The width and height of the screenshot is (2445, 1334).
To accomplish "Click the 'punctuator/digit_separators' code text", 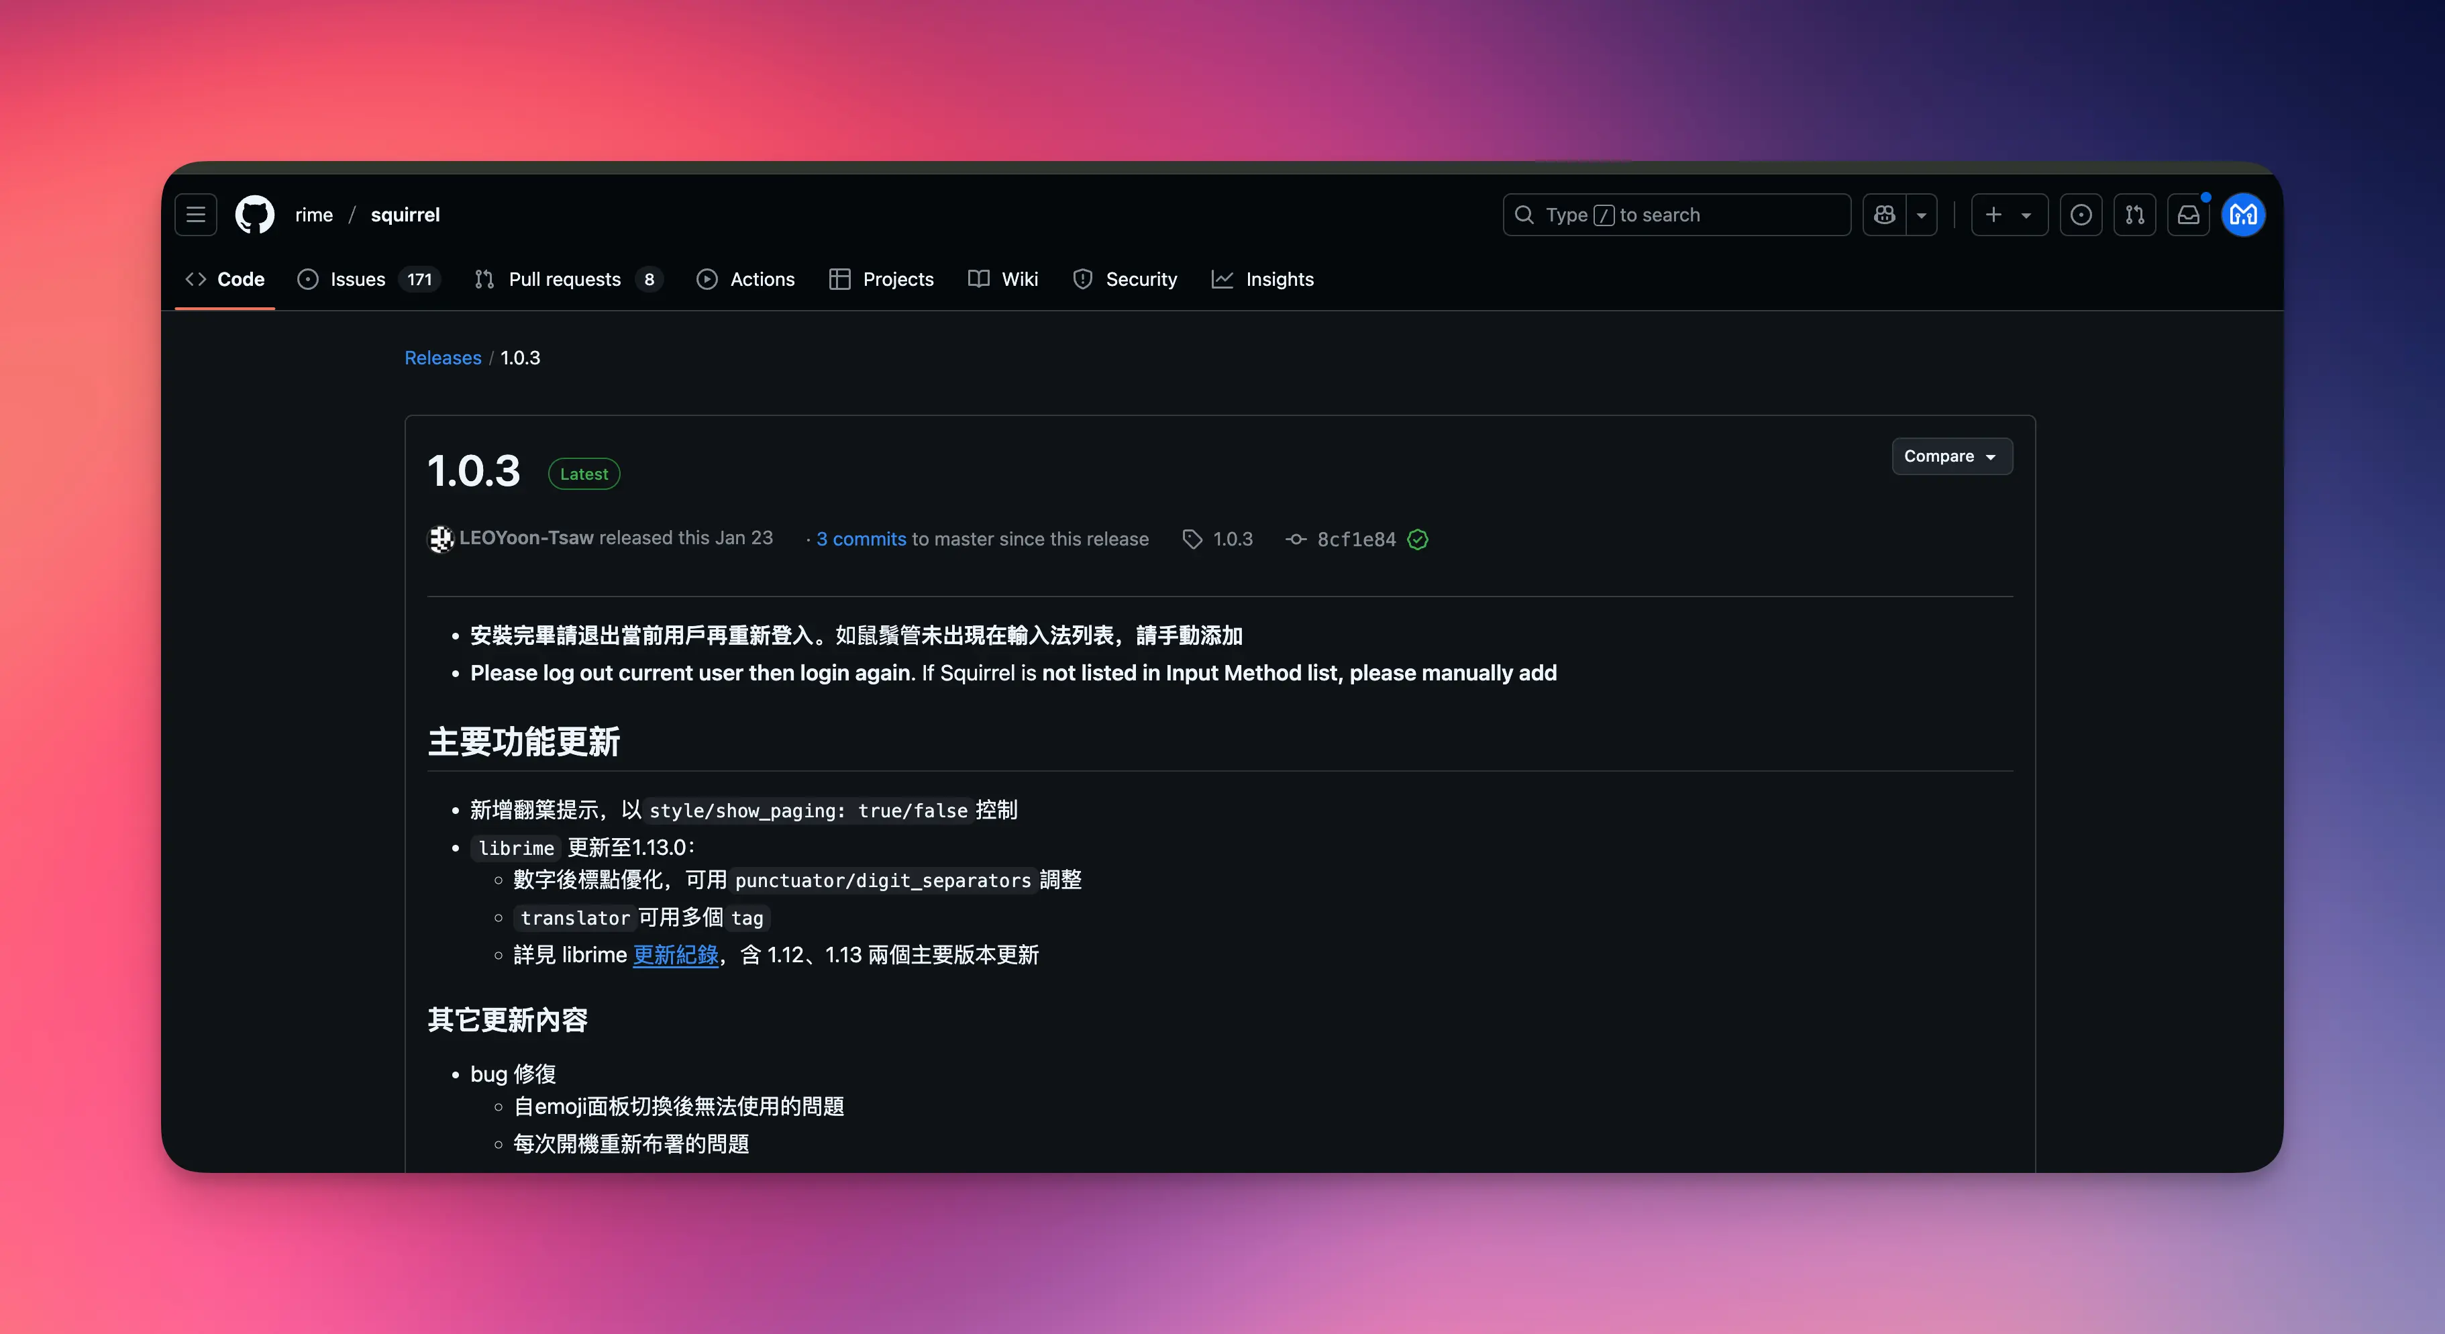I will click(883, 880).
